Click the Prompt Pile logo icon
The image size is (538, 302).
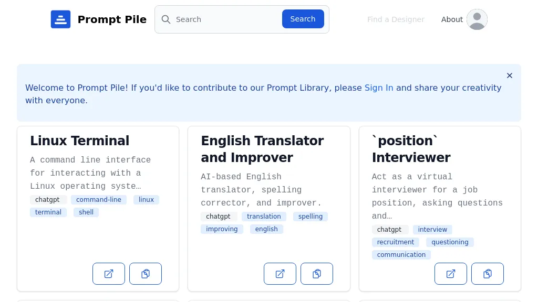(60, 19)
